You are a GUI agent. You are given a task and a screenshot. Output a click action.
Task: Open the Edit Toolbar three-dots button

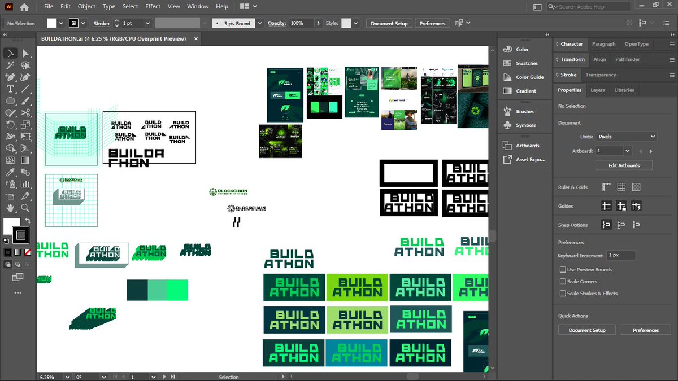tap(18, 292)
